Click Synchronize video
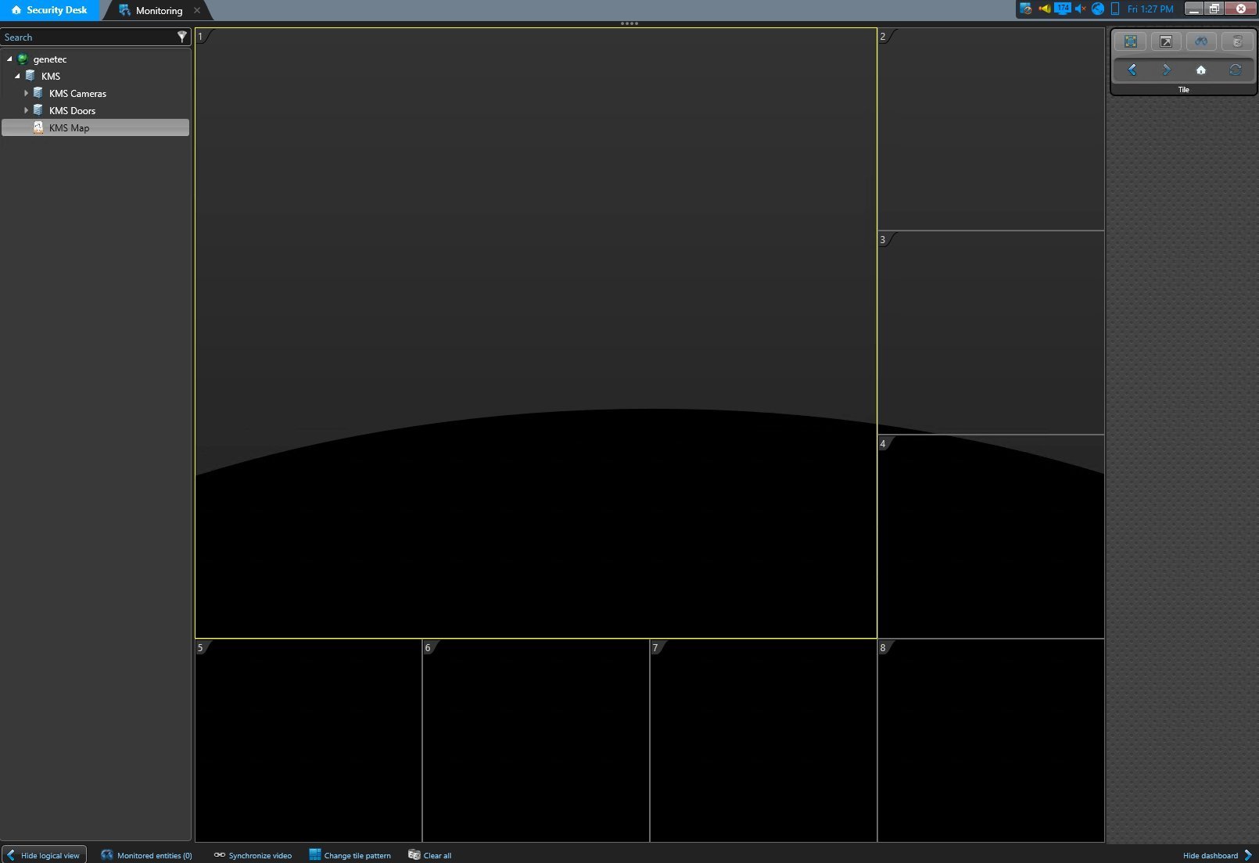Viewport: 1259px width, 863px height. [253, 855]
